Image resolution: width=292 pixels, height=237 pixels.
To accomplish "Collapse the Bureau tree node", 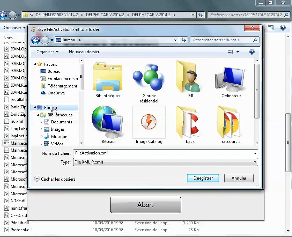I will click(35, 107).
